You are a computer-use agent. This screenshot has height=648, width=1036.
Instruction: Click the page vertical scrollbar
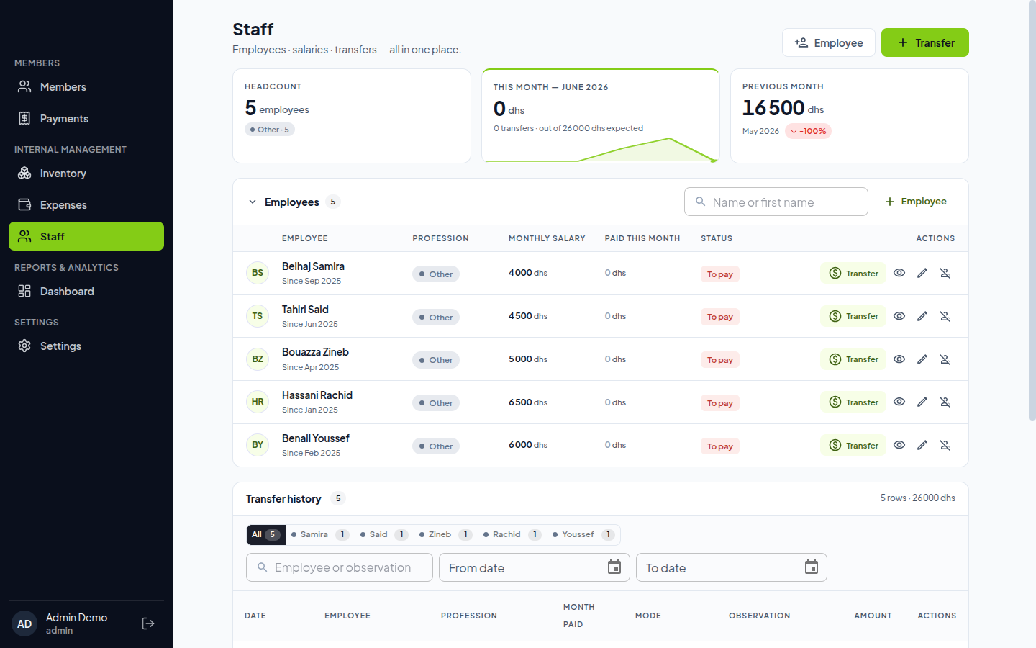click(x=1032, y=212)
